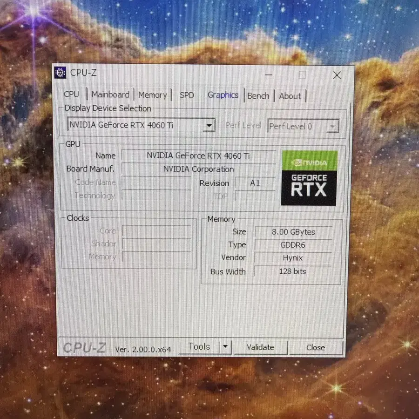Click the memory vendor 'Hynix'
Image resolution: width=419 pixels, height=419 pixels.
[x=293, y=258]
